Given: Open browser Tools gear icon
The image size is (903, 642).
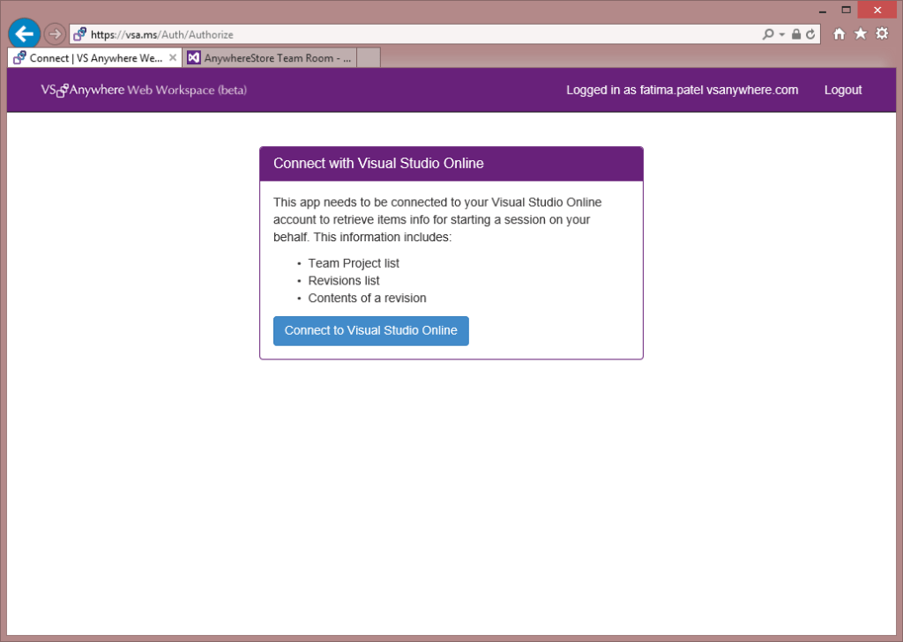Looking at the screenshot, I should click(x=882, y=34).
